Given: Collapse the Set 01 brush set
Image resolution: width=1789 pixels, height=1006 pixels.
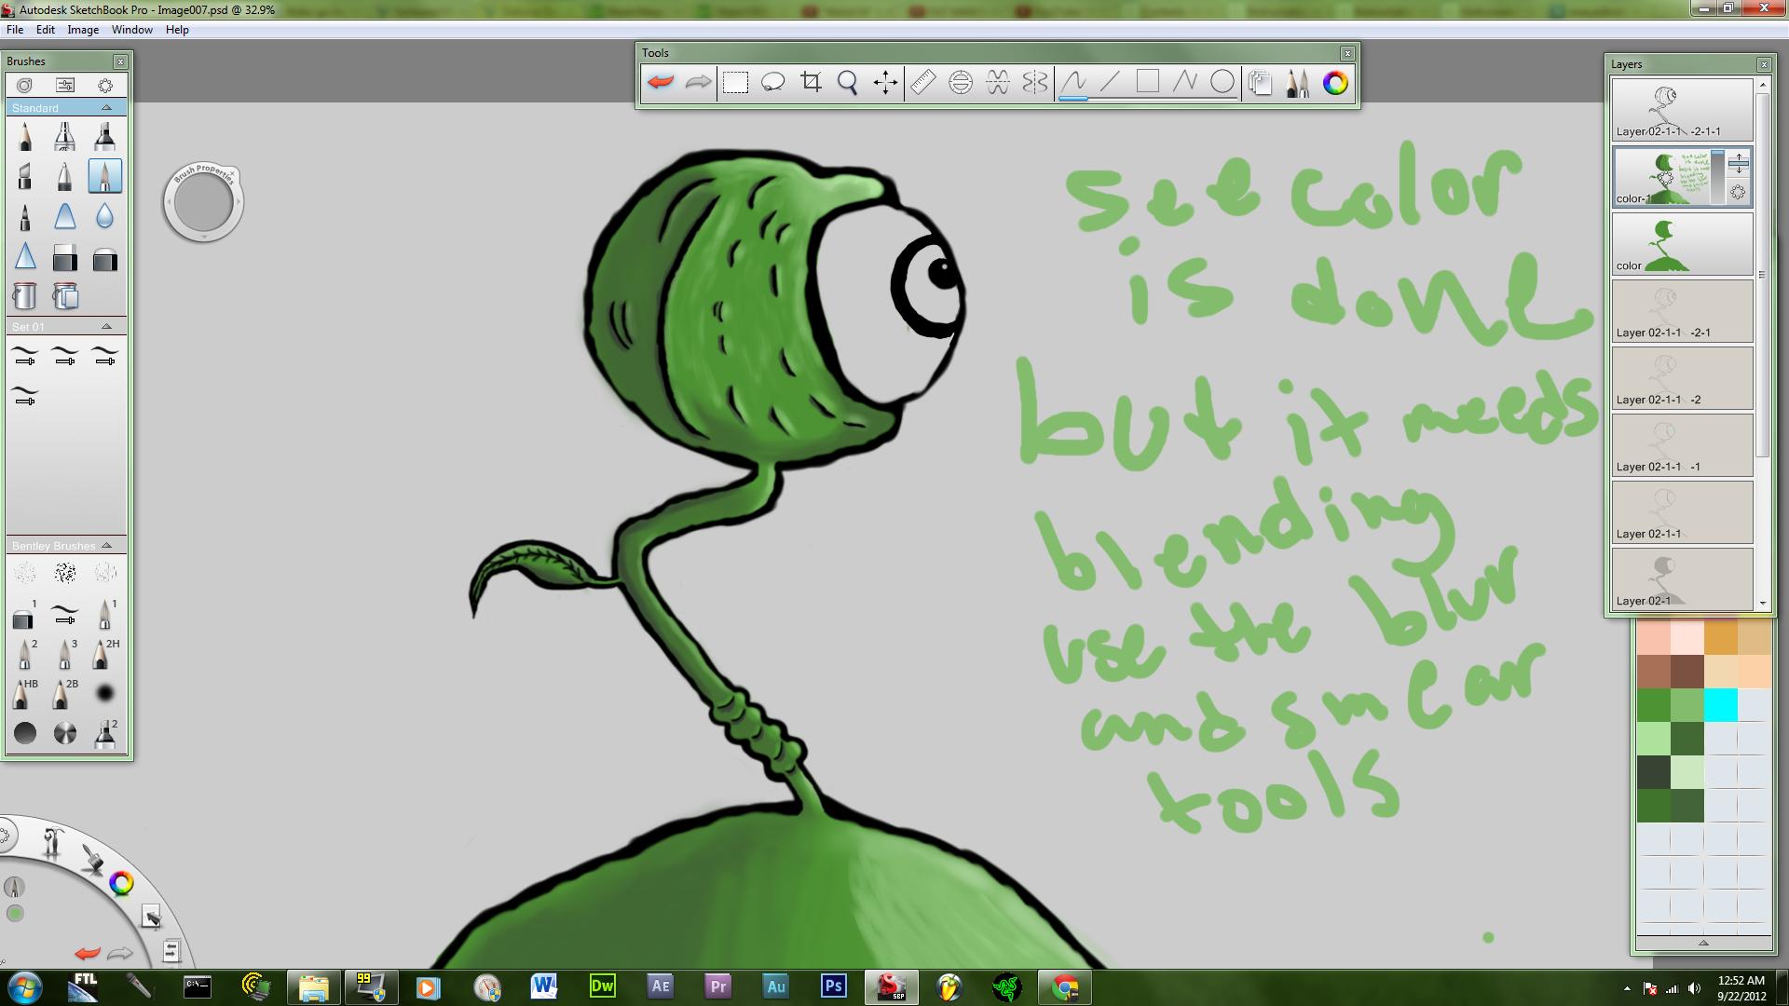Looking at the screenshot, I should click(x=106, y=327).
